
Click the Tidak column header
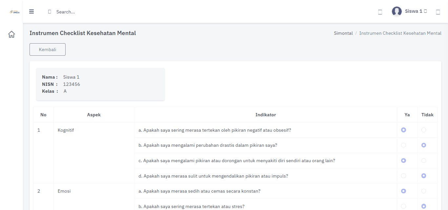[x=427, y=115]
